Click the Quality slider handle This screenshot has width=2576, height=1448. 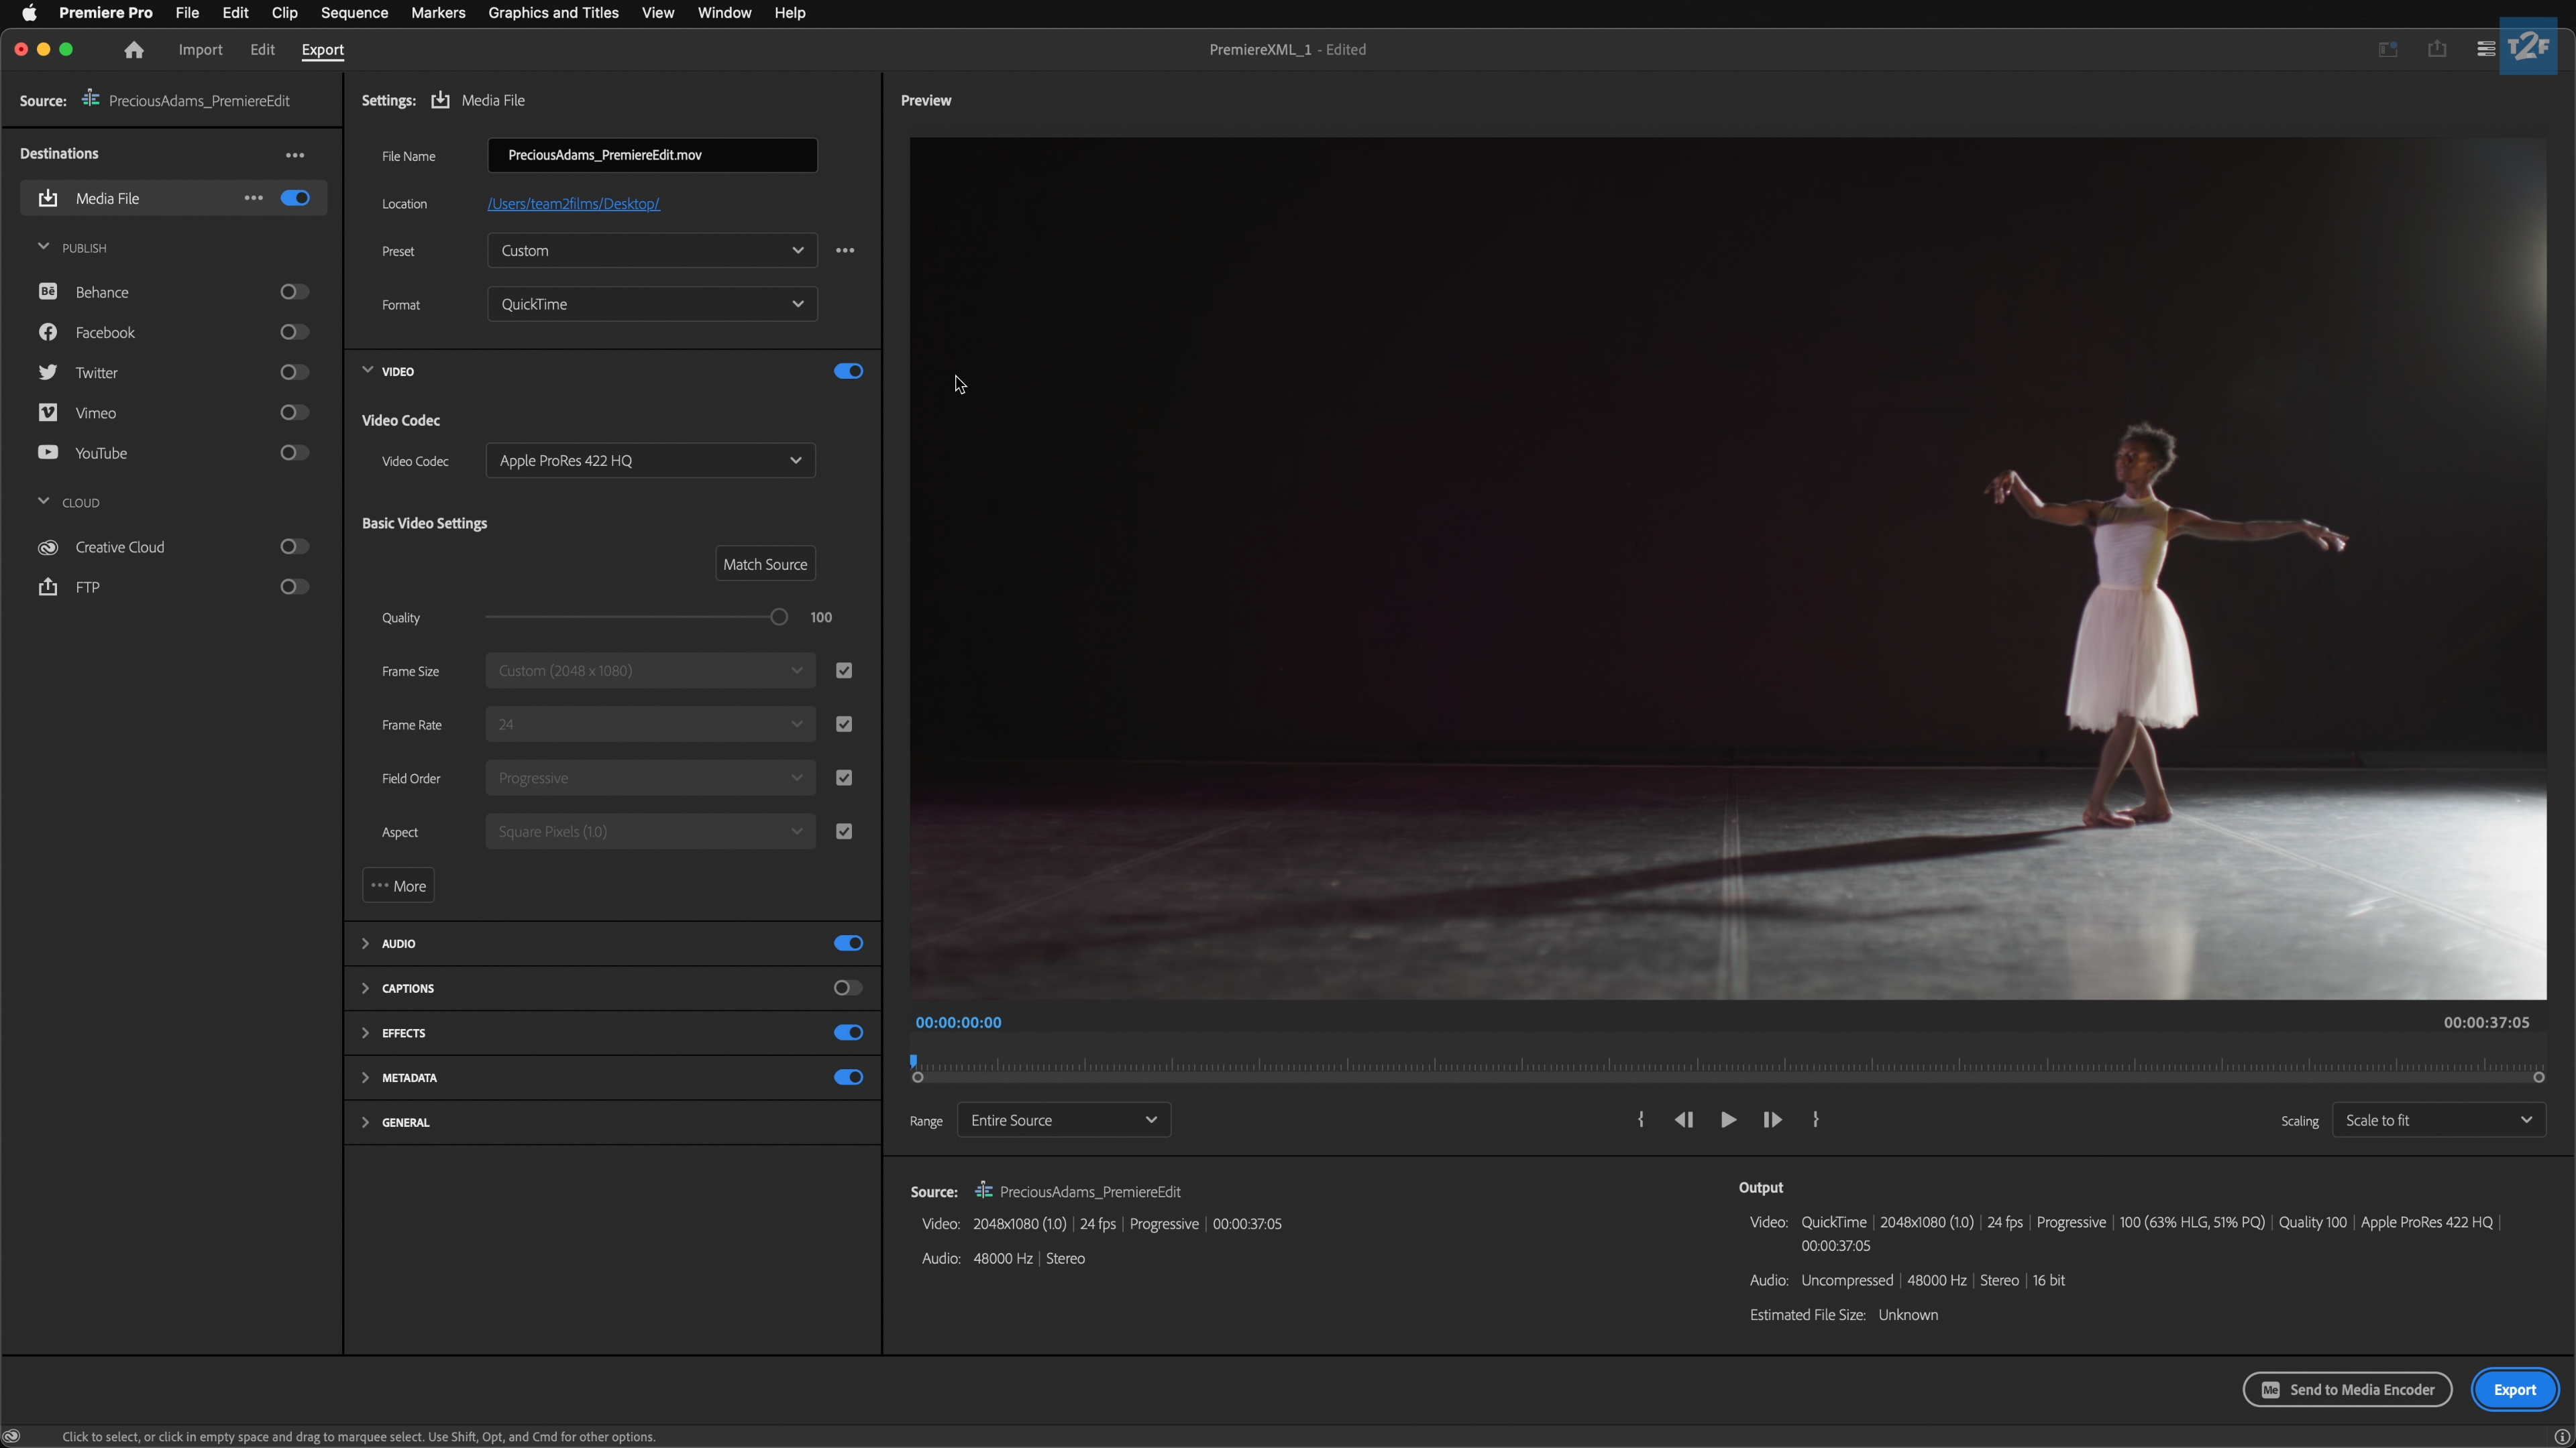779,617
